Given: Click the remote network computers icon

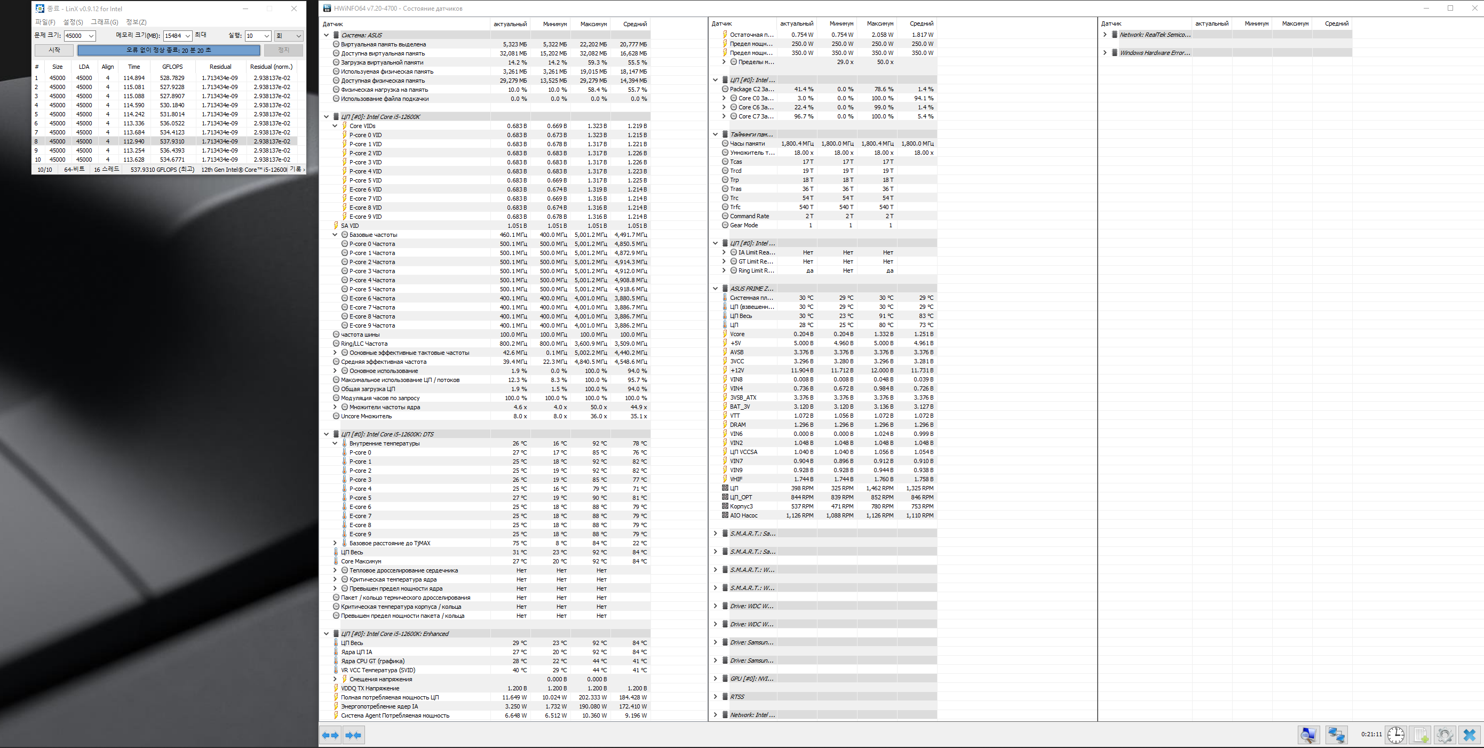Looking at the screenshot, I should click(x=1336, y=735).
